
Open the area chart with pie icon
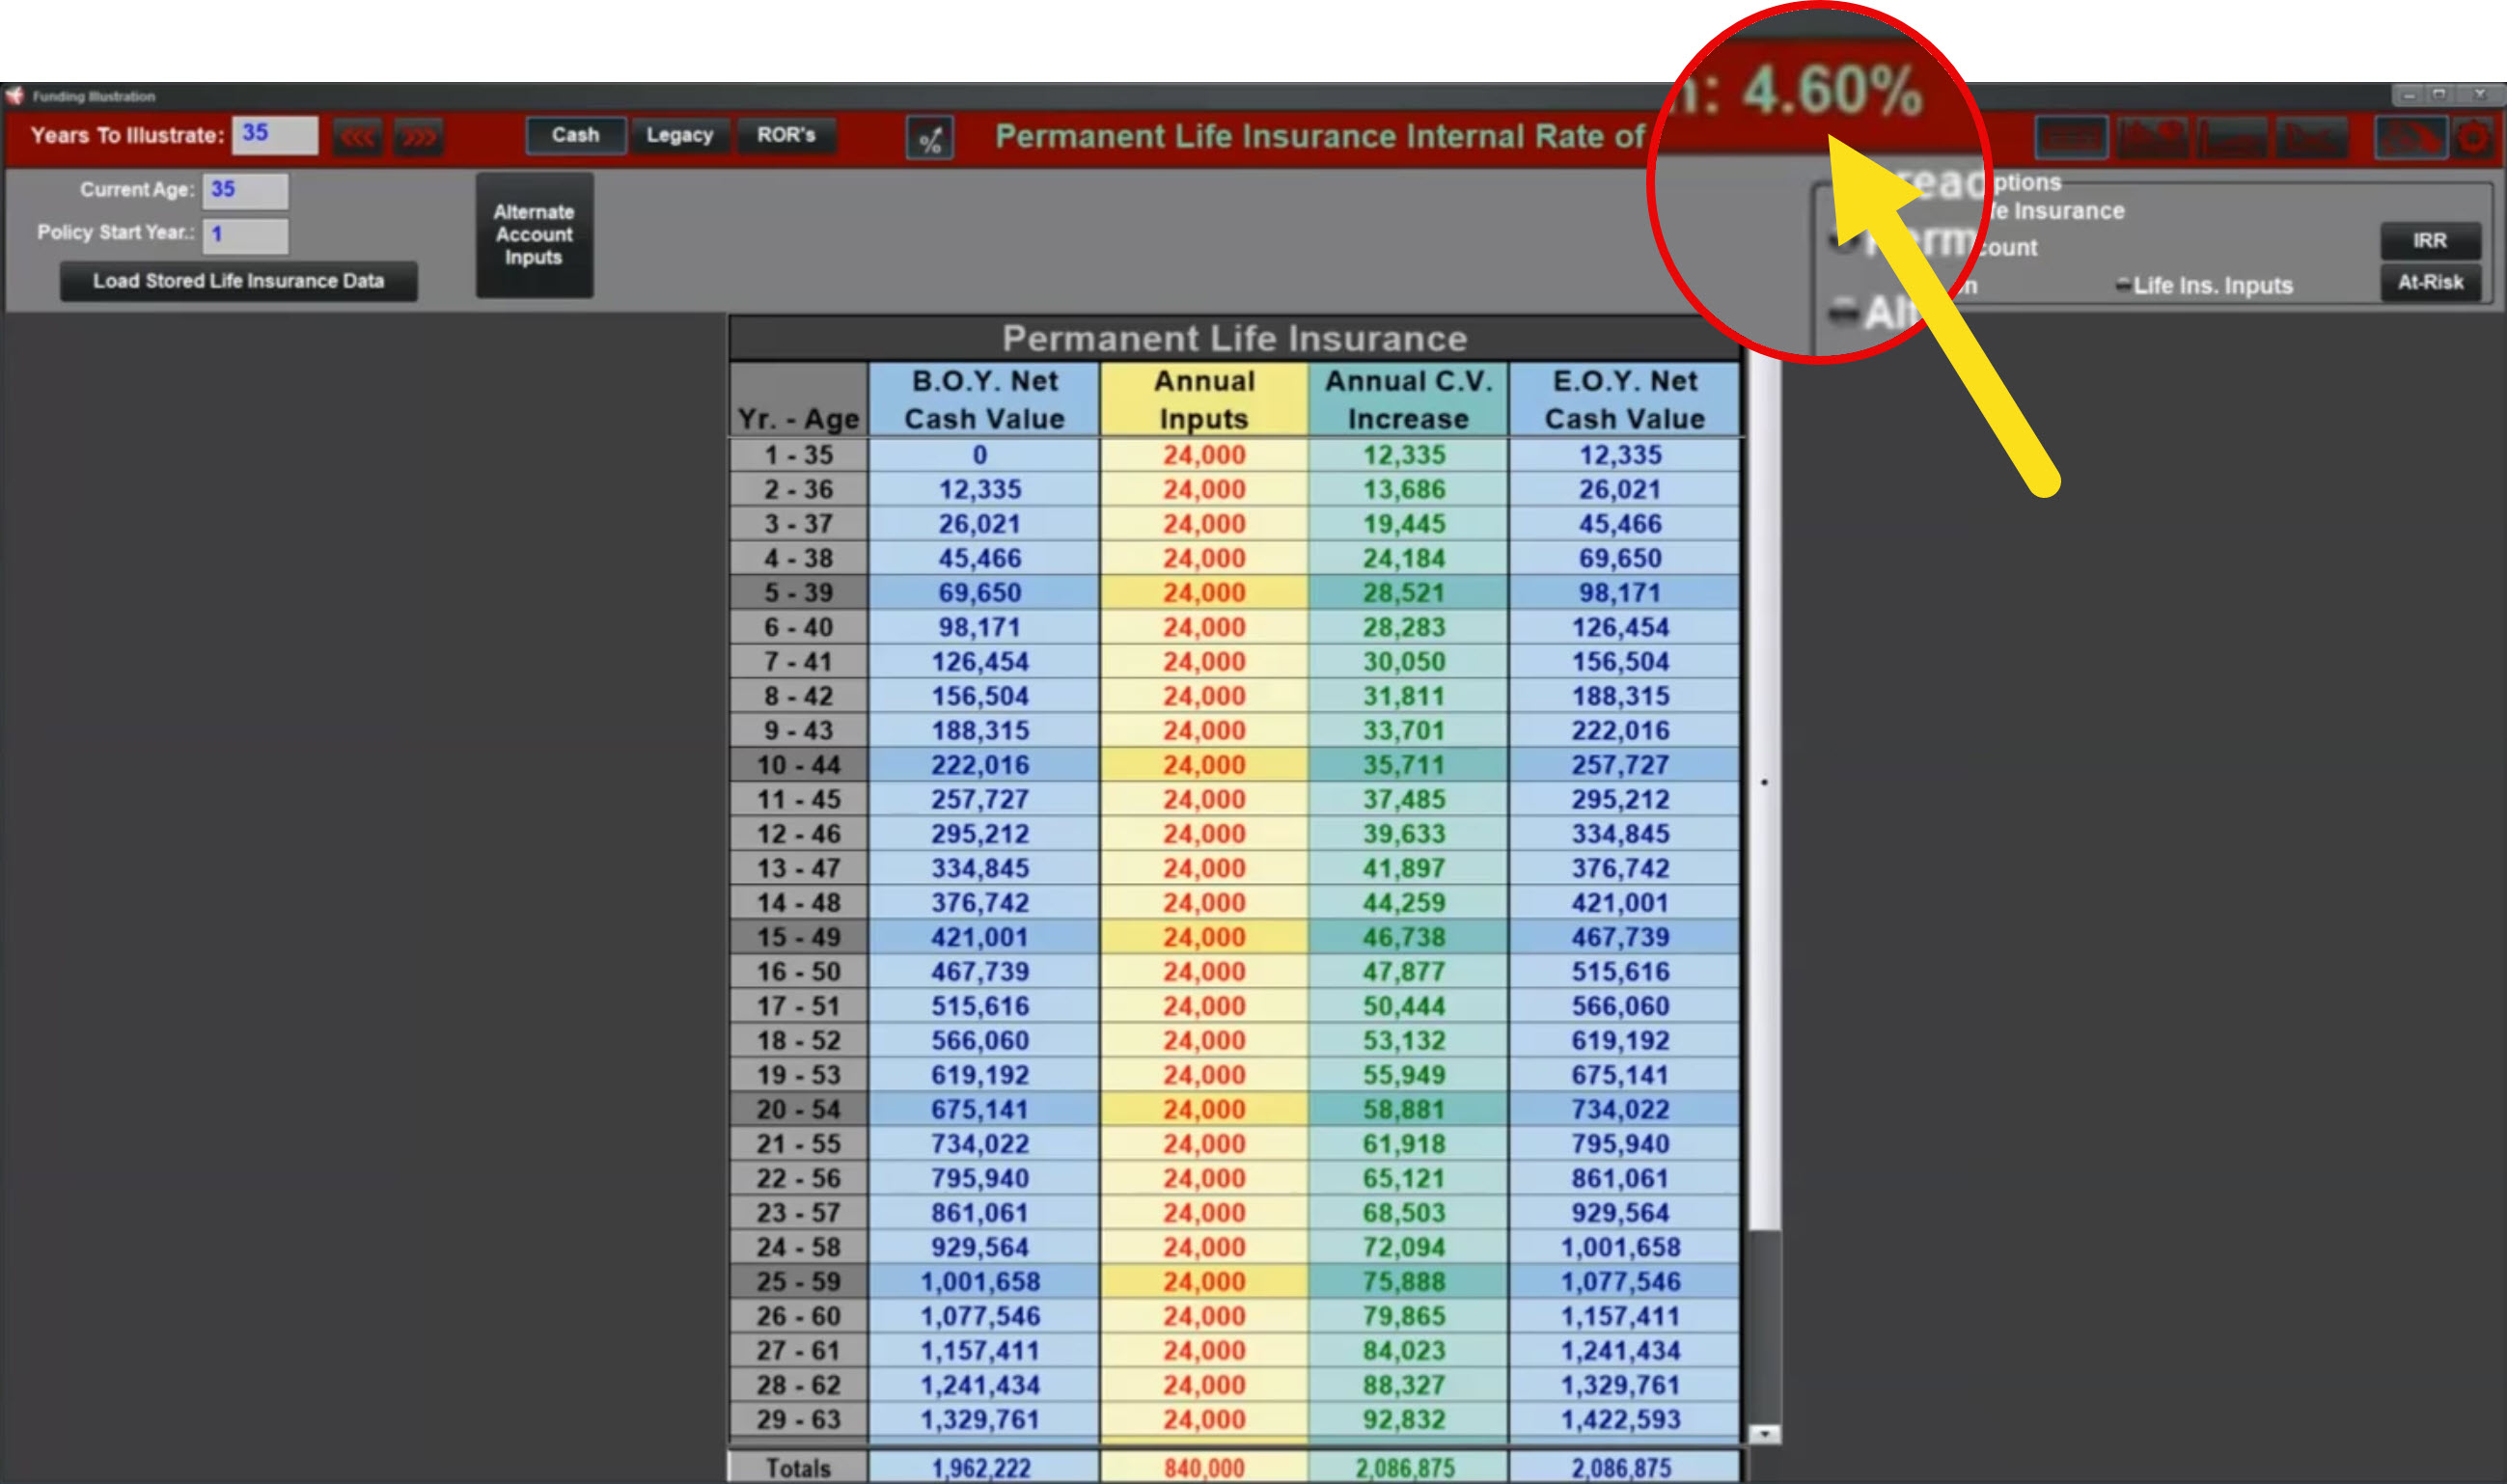pyautogui.click(x=2152, y=139)
